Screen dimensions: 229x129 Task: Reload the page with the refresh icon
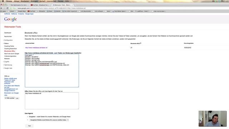(x=8, y=8)
